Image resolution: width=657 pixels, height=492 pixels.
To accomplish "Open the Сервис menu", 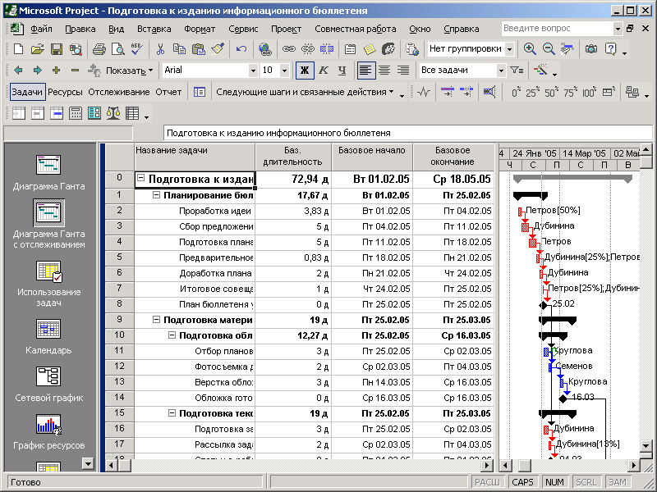I will click(243, 29).
